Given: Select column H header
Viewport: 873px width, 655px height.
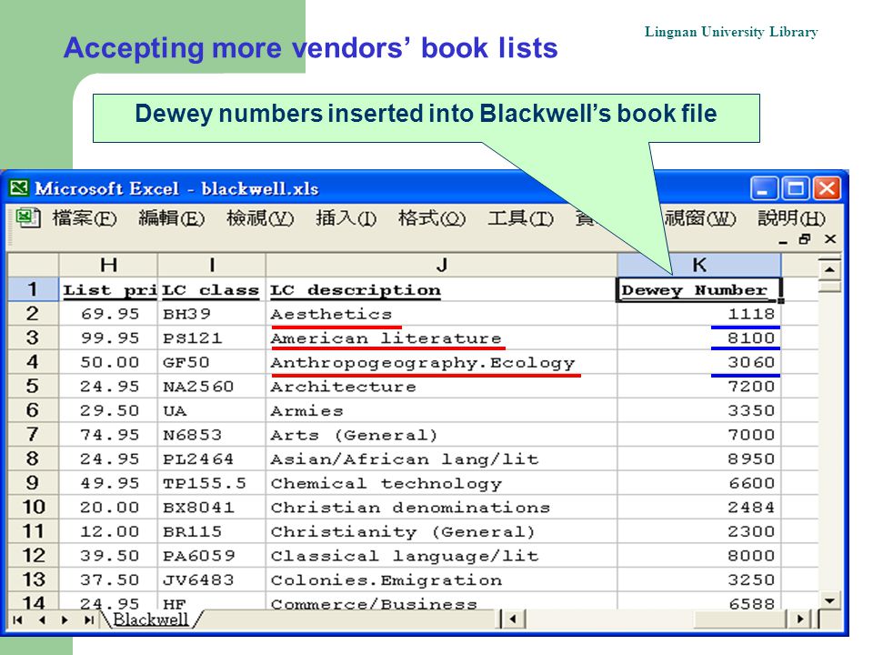Looking at the screenshot, I should coord(108,265).
